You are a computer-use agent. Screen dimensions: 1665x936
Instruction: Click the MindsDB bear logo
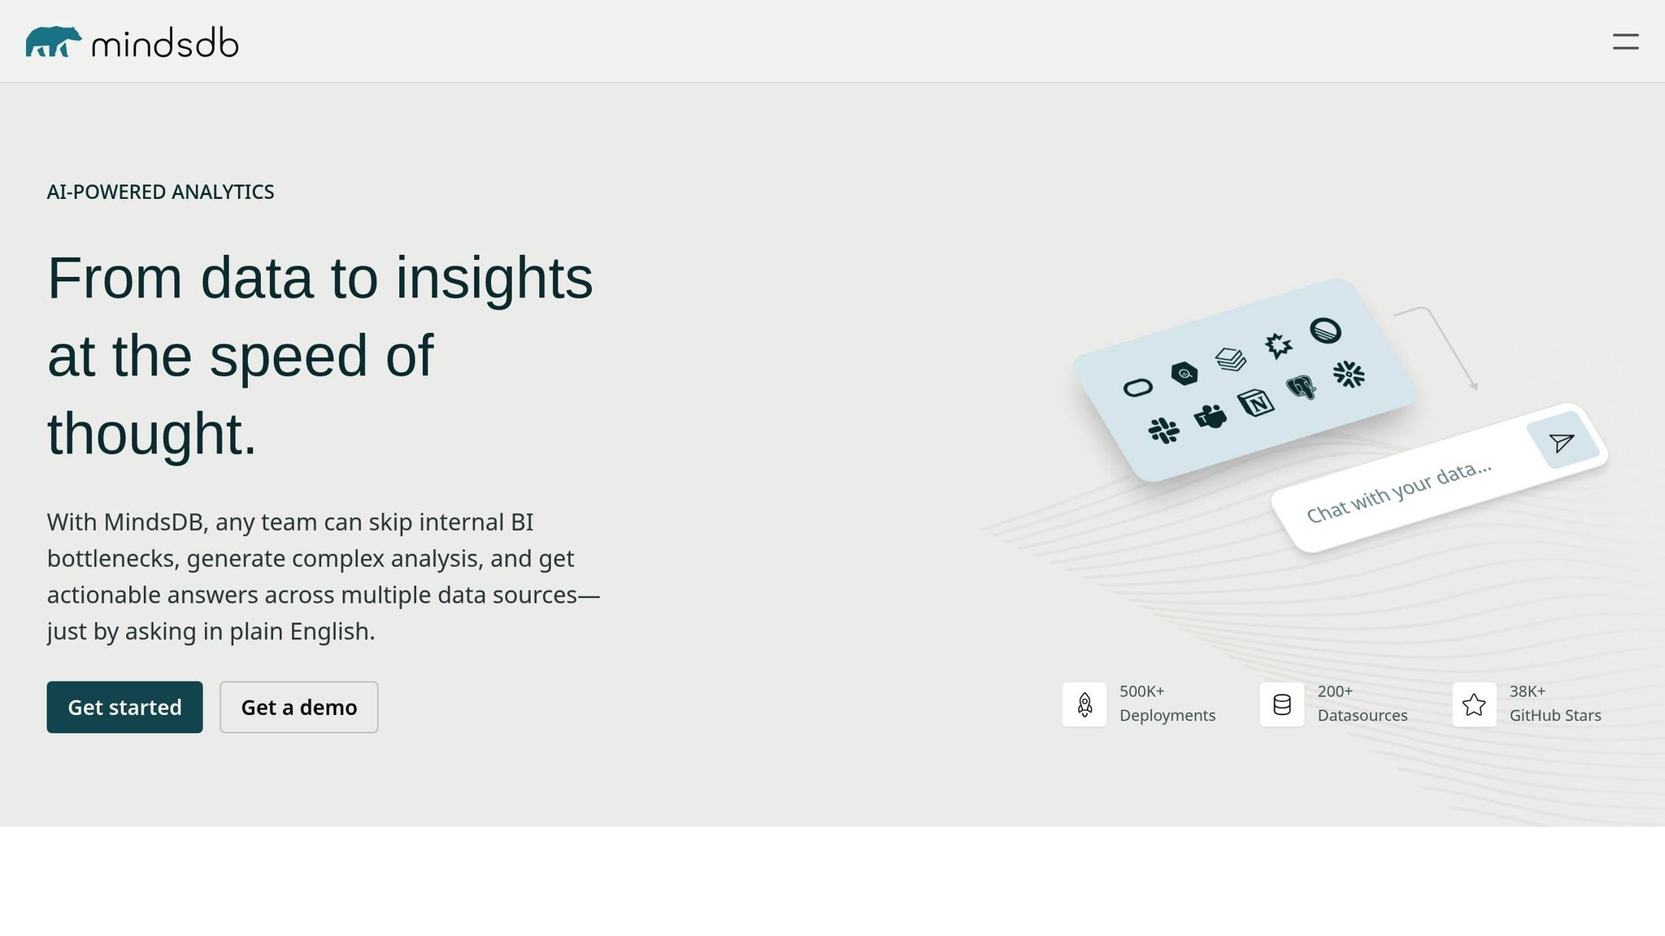click(54, 41)
